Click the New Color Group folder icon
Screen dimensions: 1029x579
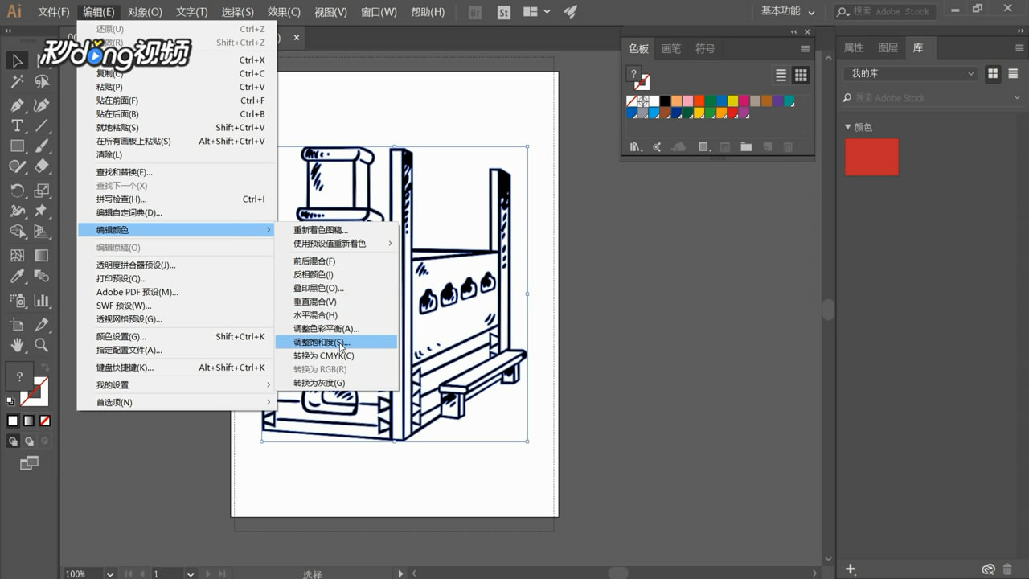pos(746,147)
